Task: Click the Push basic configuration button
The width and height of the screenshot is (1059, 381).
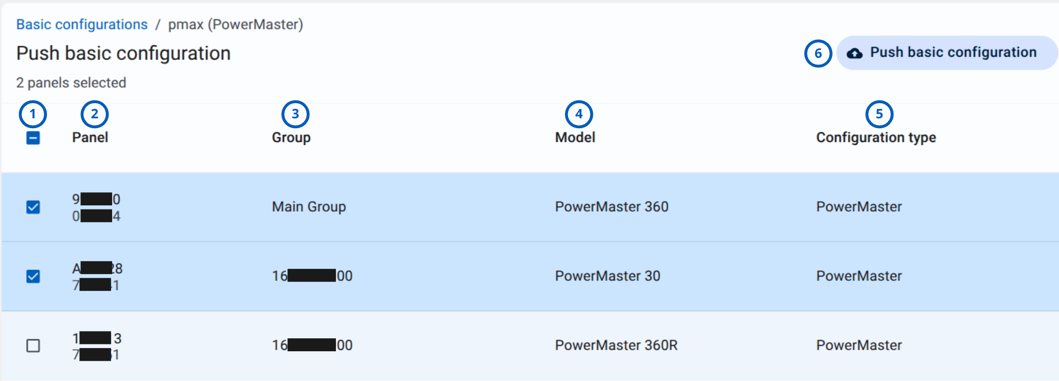Action: click(x=947, y=53)
